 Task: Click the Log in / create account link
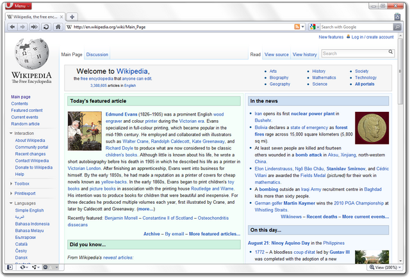pyautogui.click(x=372, y=37)
